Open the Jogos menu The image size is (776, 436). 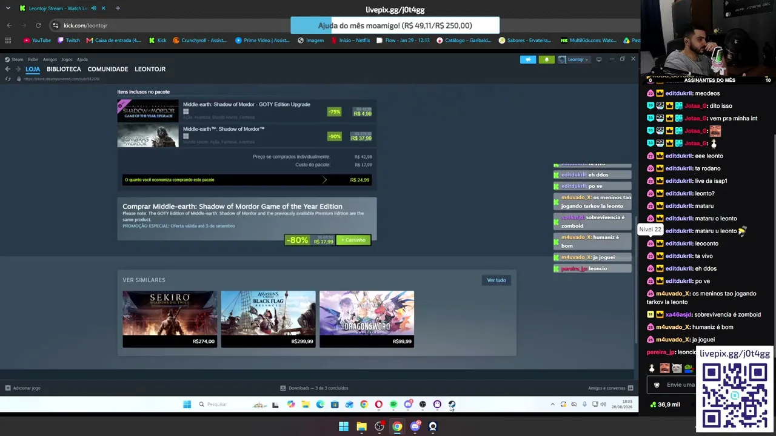(67, 59)
